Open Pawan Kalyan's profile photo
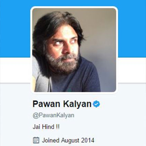The image size is (146, 146). click(x=74, y=50)
